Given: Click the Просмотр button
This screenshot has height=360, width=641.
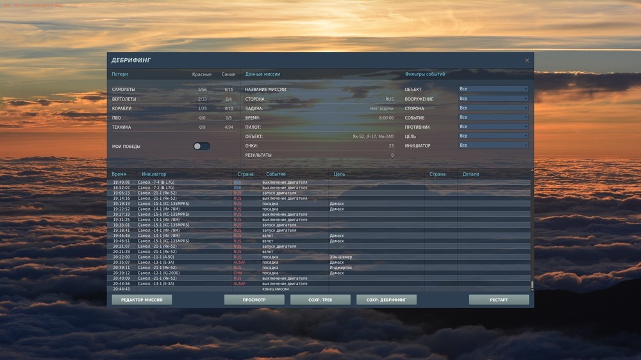Looking at the screenshot, I should click(x=254, y=300).
